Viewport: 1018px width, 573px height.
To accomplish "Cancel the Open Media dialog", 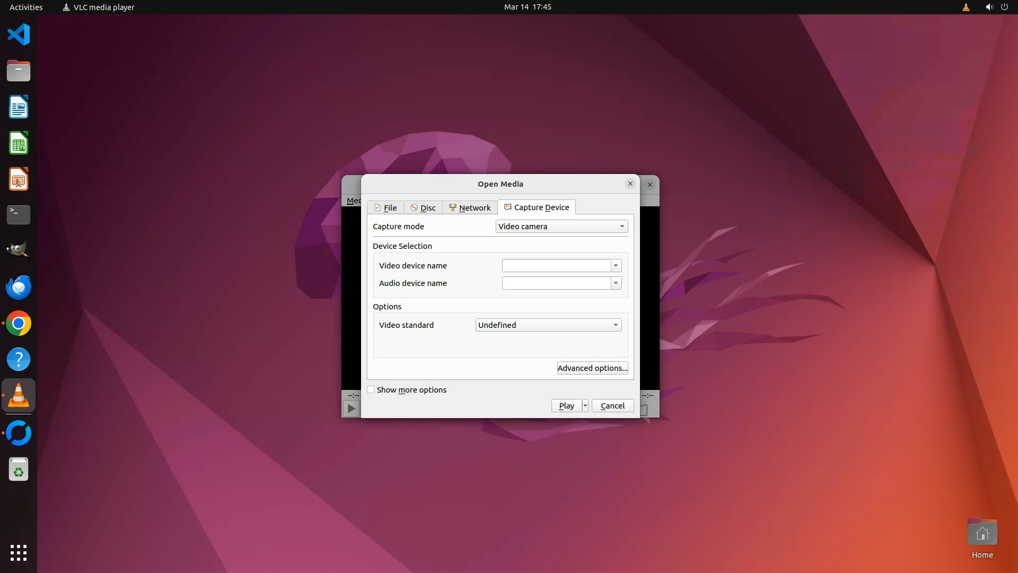I will pos(612,406).
